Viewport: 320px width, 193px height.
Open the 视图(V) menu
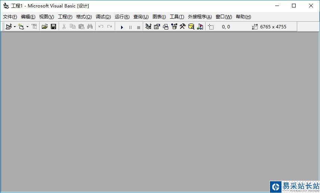point(46,17)
